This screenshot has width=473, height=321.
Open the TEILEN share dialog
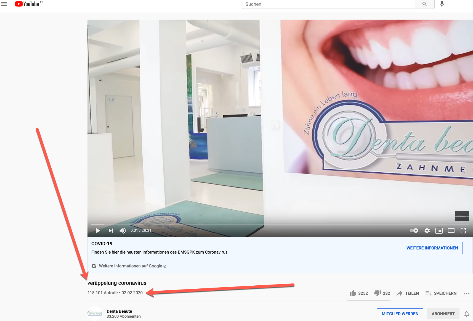click(x=408, y=293)
